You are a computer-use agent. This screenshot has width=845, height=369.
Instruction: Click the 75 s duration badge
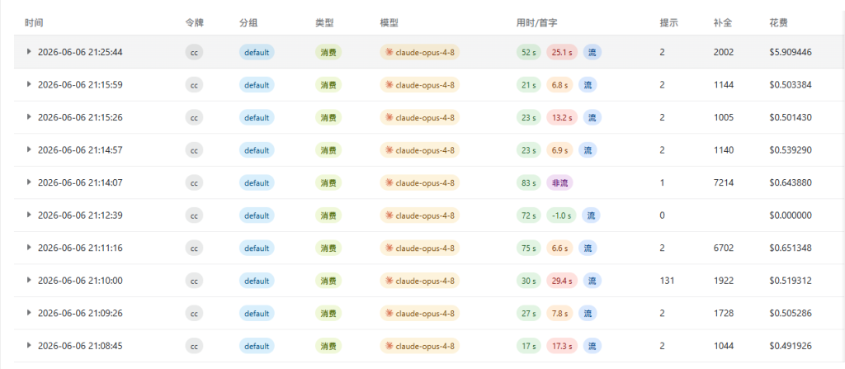click(x=529, y=248)
